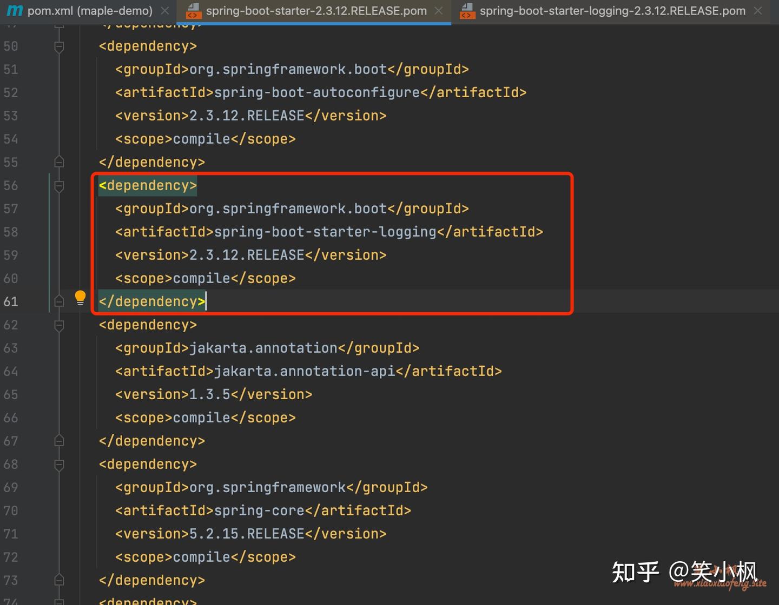Select line number 61 in the gutter
This screenshot has width=779, height=605.
11,301
